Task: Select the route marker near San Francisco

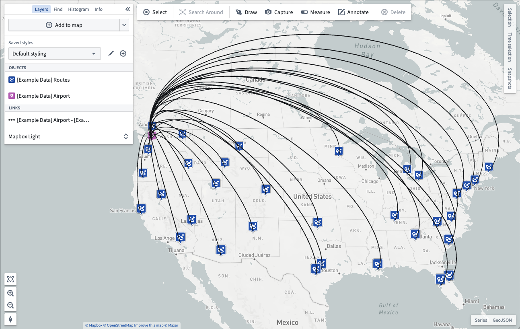Action: pos(141,209)
